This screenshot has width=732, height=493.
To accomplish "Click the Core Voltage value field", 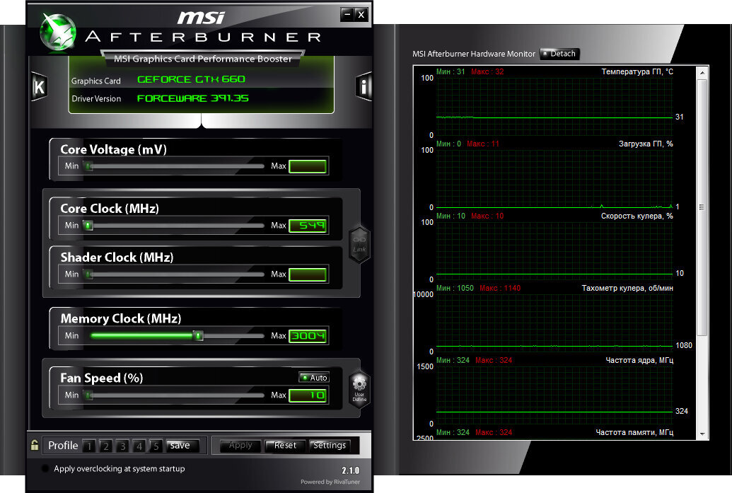I will tap(308, 166).
